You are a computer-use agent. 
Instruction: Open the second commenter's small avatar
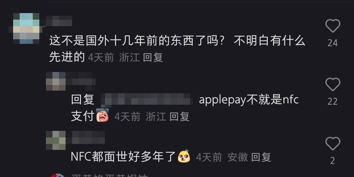coord(56,81)
